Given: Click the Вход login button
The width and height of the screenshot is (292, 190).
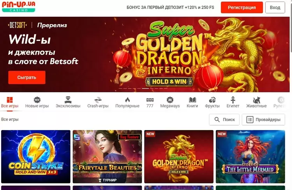Looking at the screenshot, I should pos(275,7).
